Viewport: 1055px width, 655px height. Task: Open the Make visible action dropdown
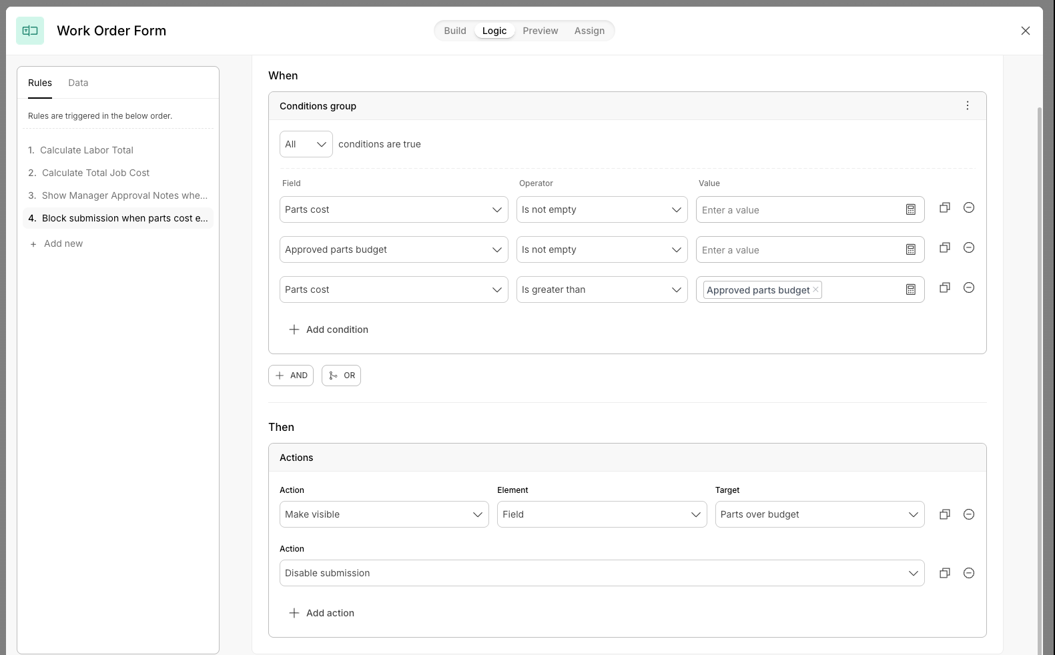[x=384, y=514]
